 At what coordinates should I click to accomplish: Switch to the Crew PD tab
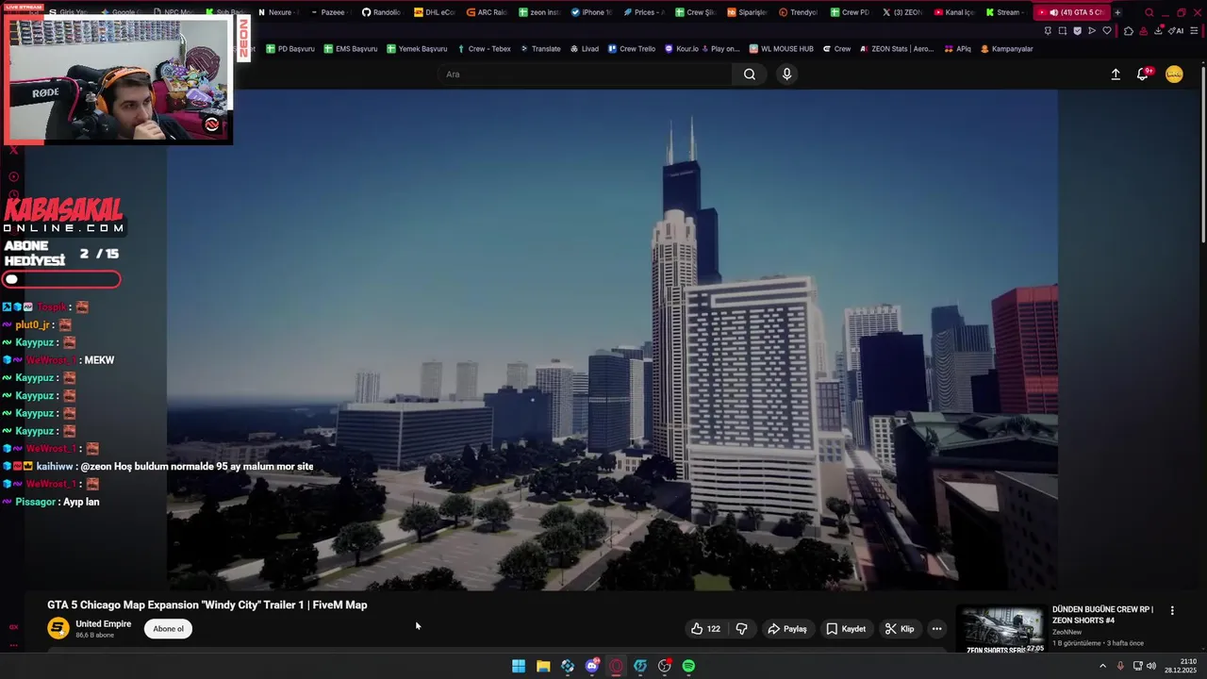[x=850, y=12]
